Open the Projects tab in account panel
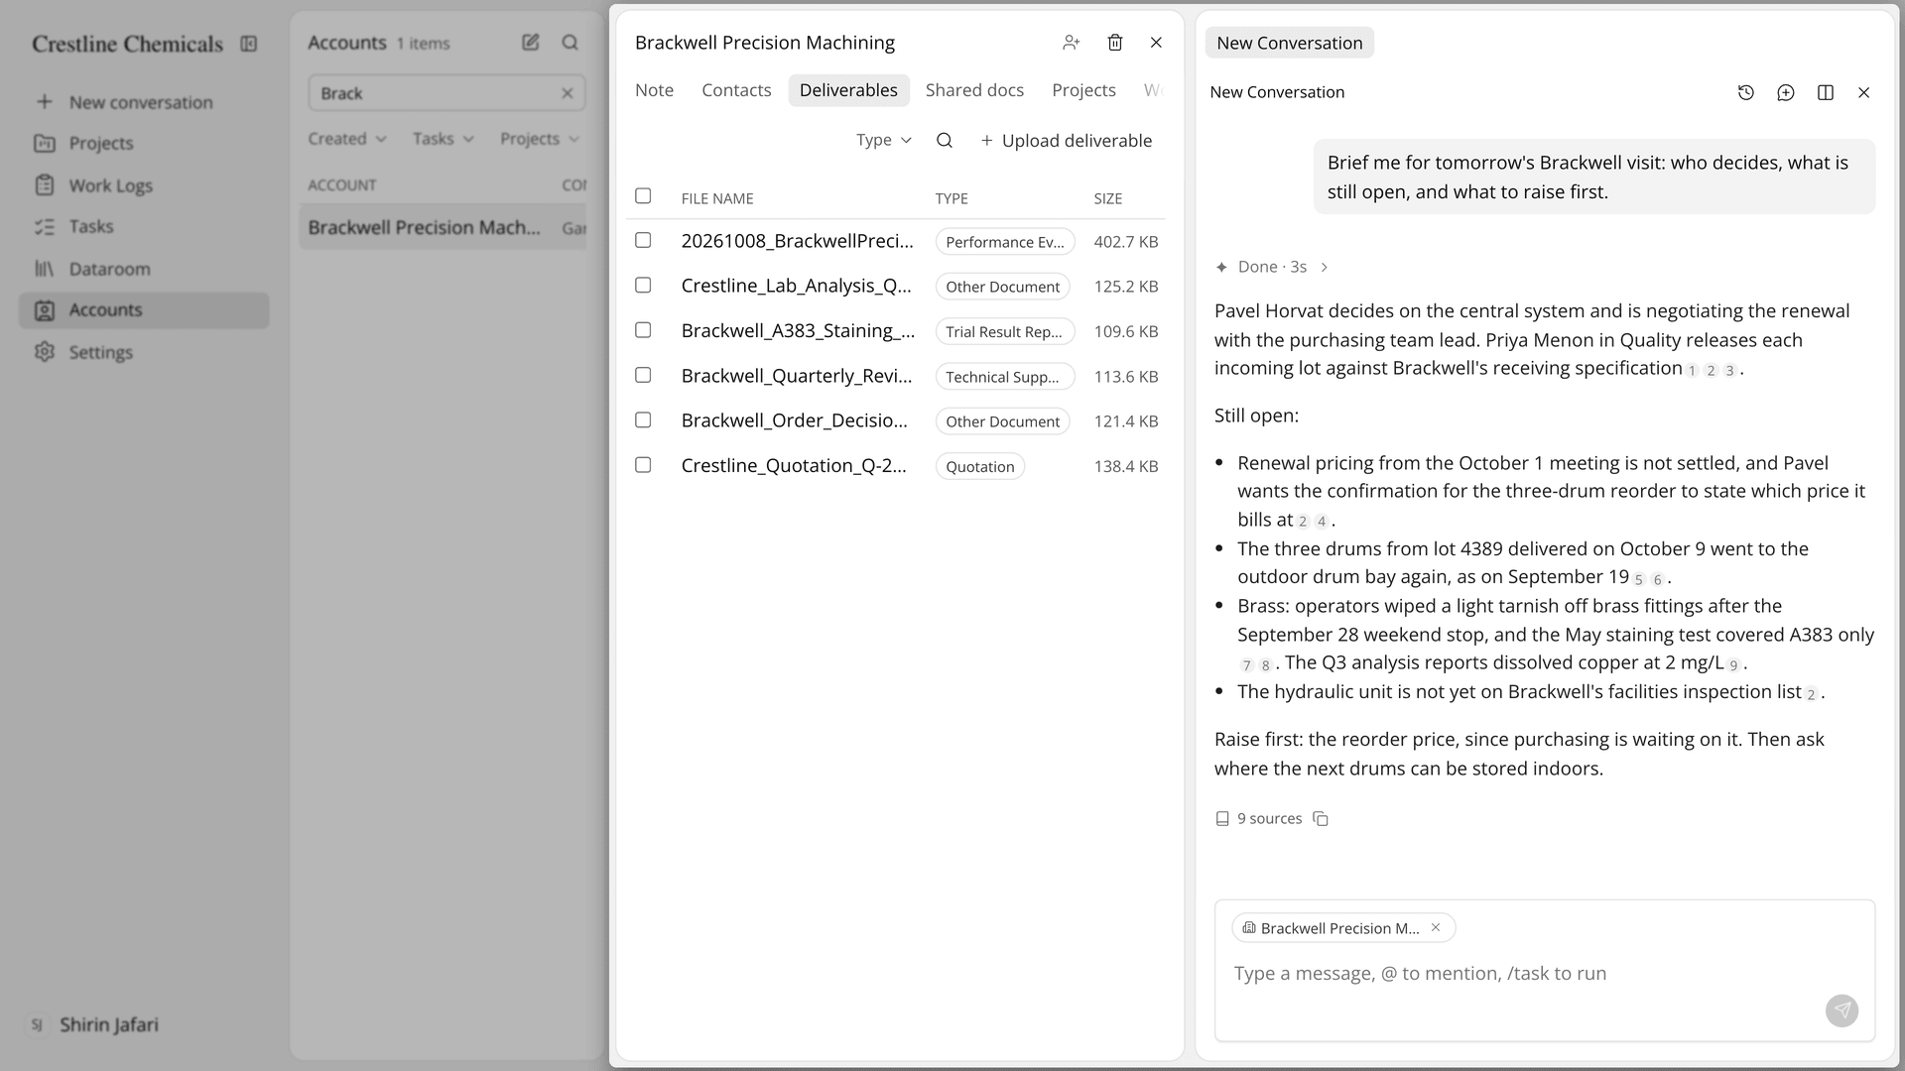The width and height of the screenshot is (1905, 1071). tap(1083, 90)
